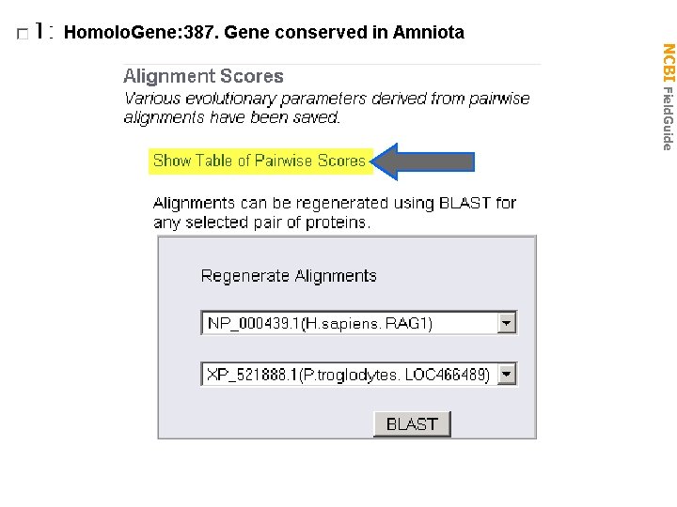677x507 pixels.
Task: Click the "alignments have been saved" line
Action: point(231,117)
